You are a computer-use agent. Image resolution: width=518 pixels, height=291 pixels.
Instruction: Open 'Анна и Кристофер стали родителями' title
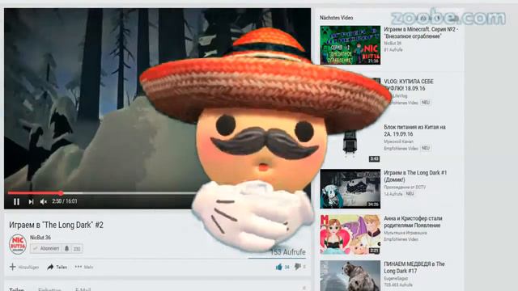coord(413,221)
